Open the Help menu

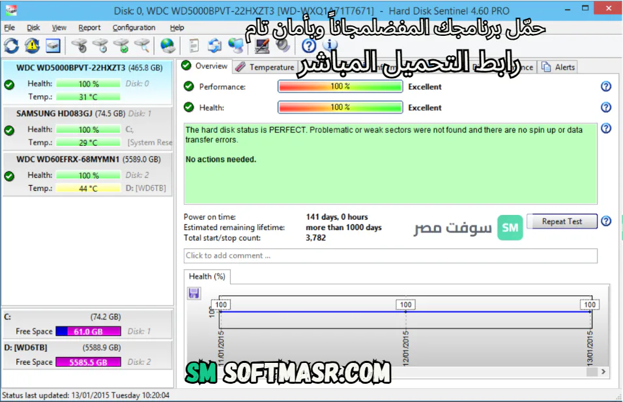tap(177, 27)
